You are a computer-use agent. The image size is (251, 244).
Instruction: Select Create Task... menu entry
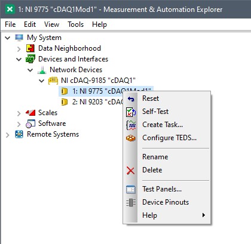(167, 125)
